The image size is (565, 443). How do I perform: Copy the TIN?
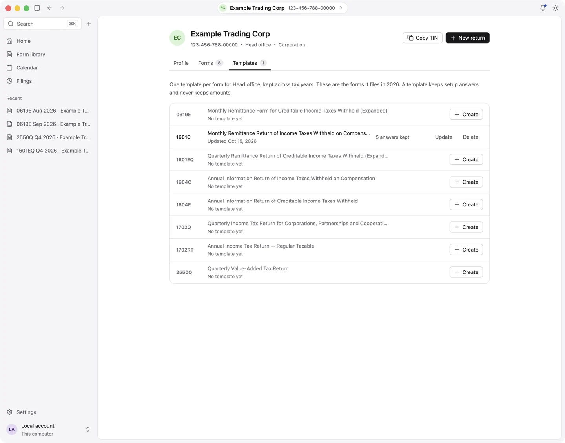[x=423, y=38]
